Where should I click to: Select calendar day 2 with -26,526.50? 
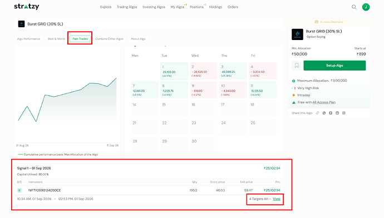point(204,71)
